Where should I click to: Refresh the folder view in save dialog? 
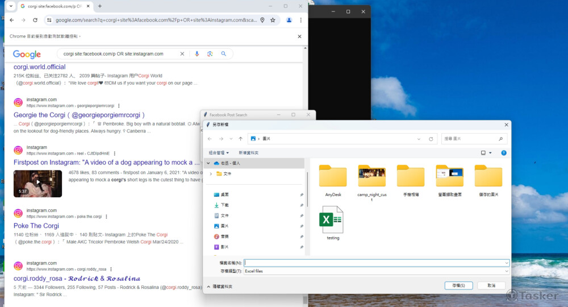click(x=431, y=139)
